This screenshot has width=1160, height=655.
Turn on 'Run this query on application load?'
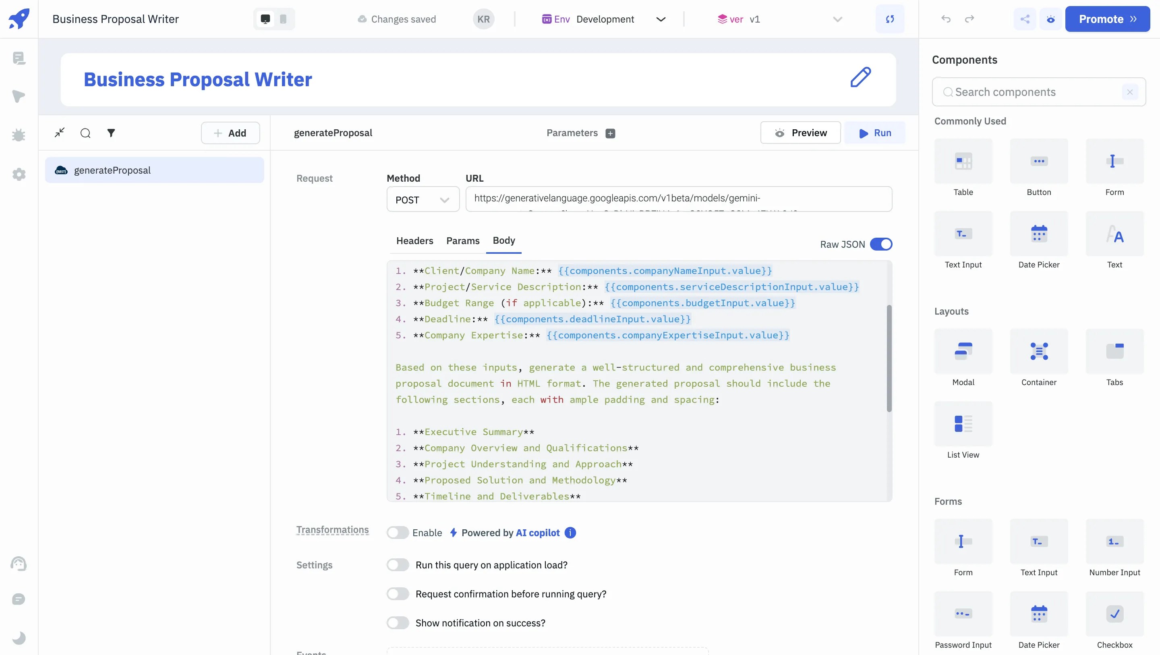[x=398, y=564]
